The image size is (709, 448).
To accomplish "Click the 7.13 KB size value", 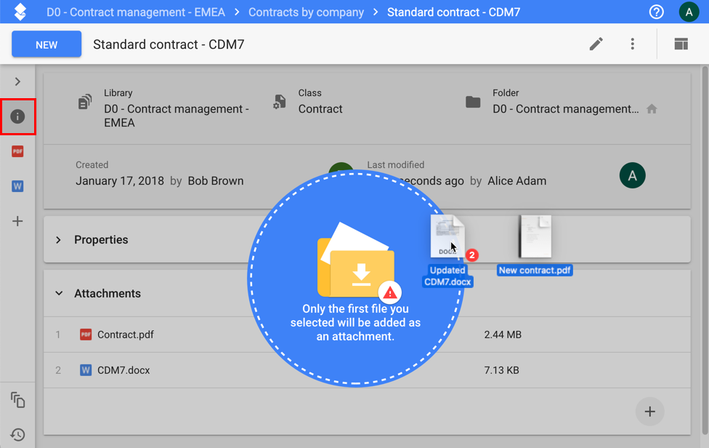I will (501, 370).
